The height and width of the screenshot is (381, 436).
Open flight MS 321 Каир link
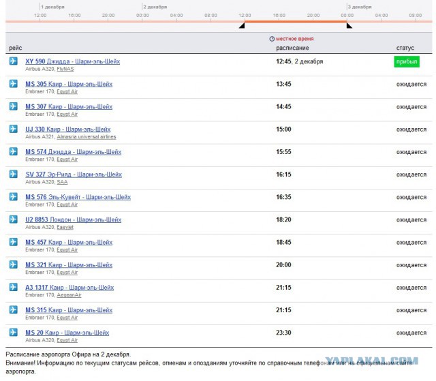[x=69, y=264]
